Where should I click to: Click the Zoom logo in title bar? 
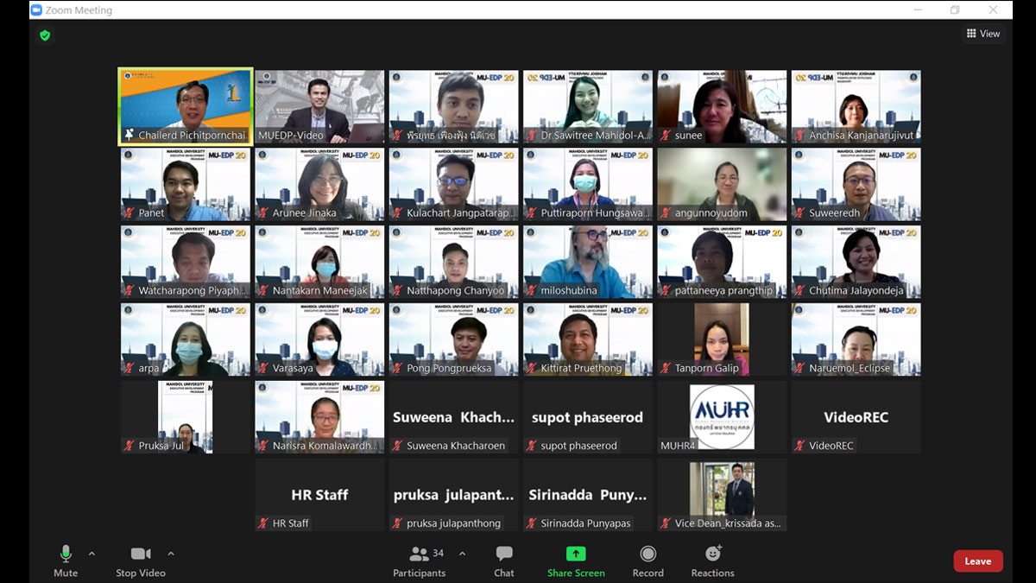(x=36, y=10)
